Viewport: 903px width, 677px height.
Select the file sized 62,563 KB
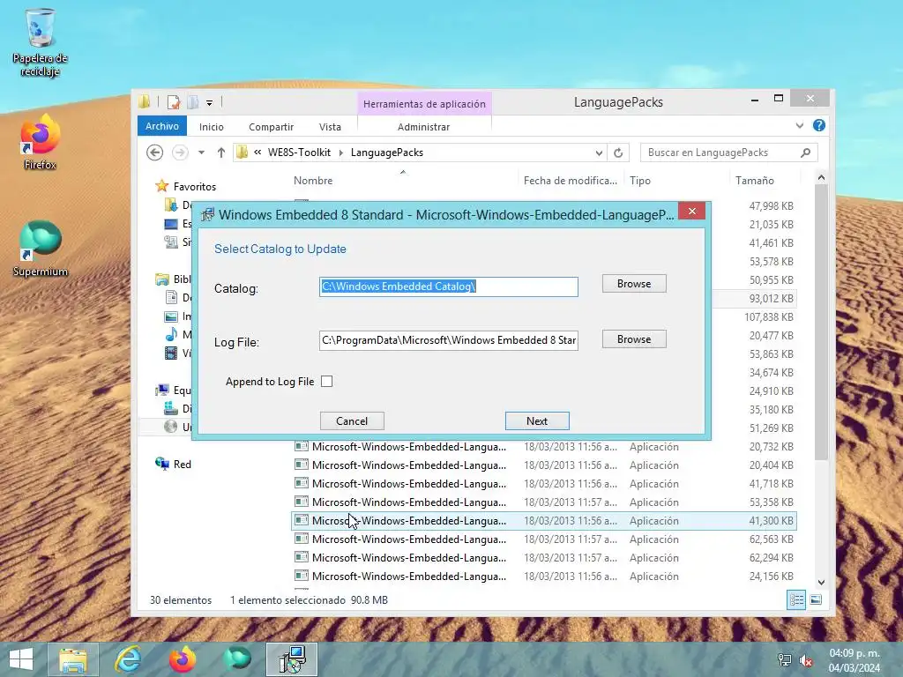point(544,539)
